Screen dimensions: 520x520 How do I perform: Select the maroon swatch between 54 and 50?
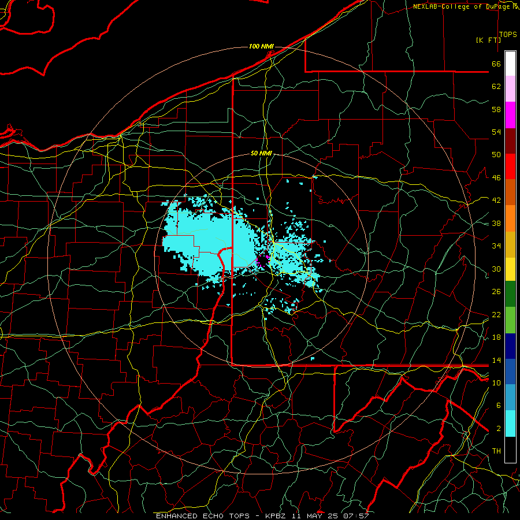(x=510, y=141)
